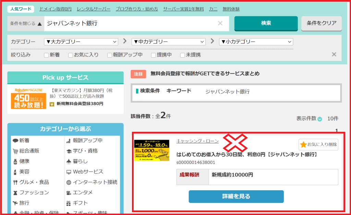Click the 新着 speech bubble category icon
Image resolution: width=351 pixels, height=215 pixels.
tap(15, 141)
